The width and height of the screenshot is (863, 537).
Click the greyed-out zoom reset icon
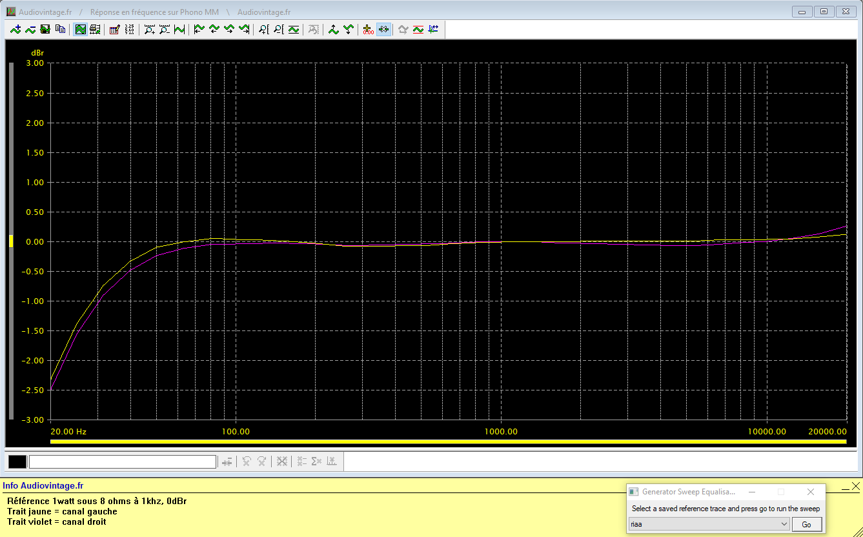(x=314, y=29)
